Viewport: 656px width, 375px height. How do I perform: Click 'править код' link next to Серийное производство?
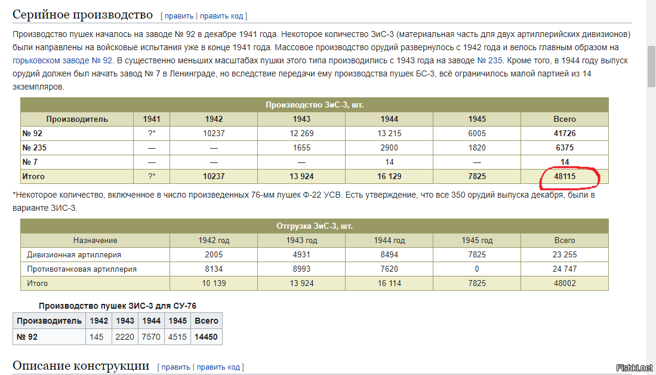coord(221,16)
